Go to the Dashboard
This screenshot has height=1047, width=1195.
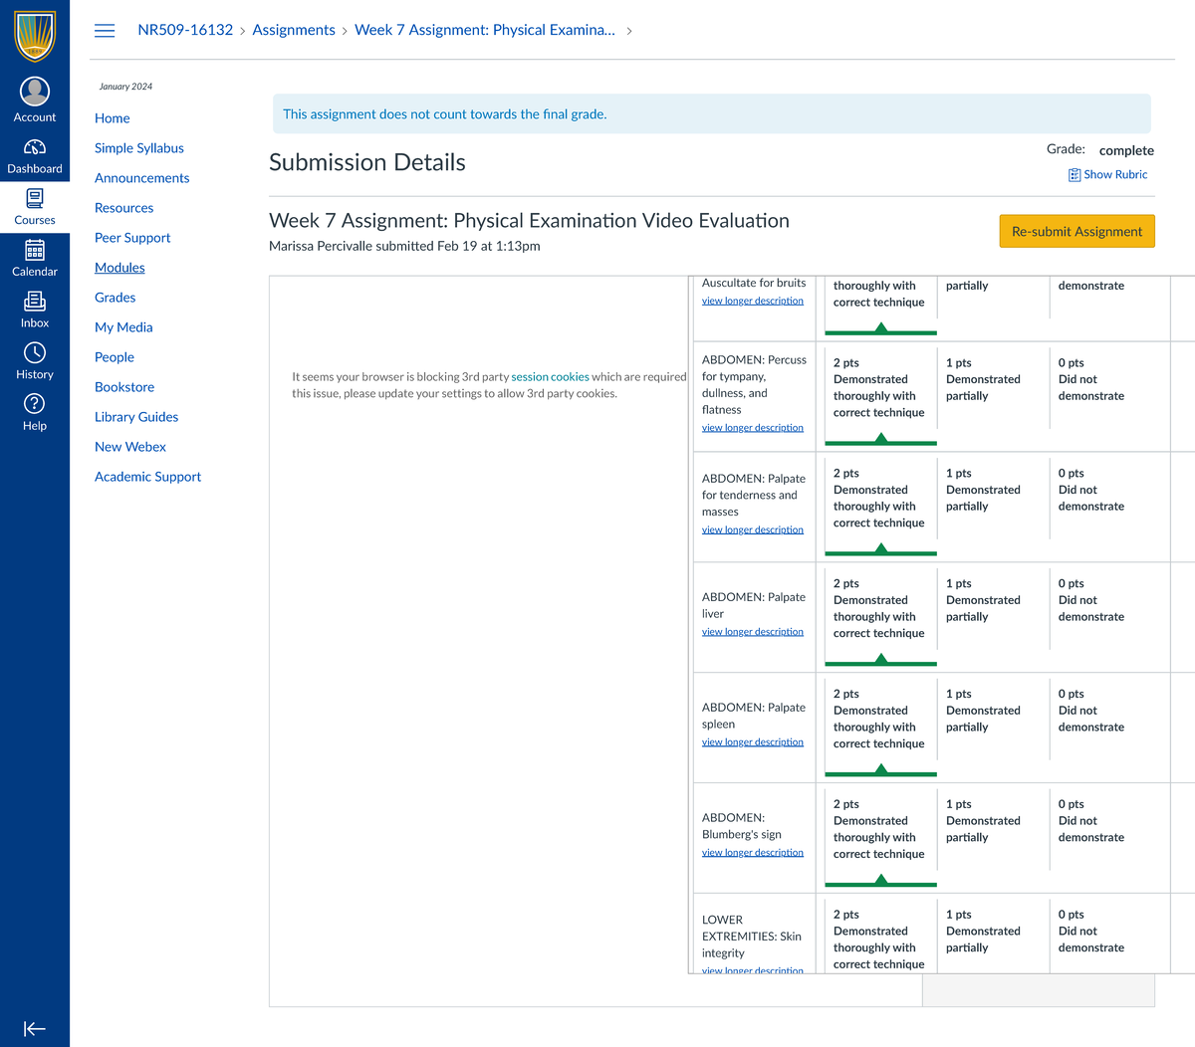[x=35, y=156]
